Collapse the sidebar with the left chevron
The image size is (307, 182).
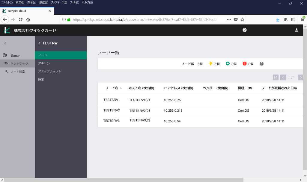click(4, 43)
